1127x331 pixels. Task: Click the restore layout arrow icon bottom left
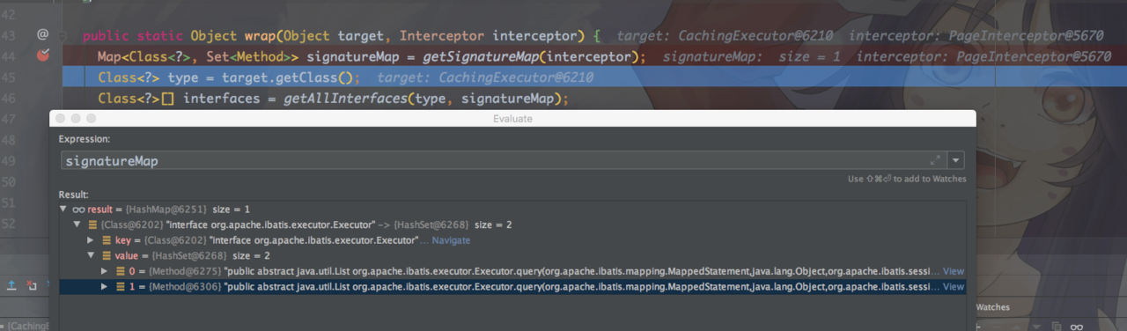pos(11,286)
